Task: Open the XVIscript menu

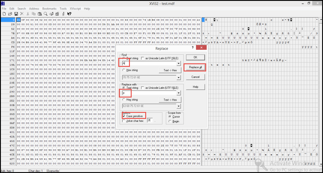Action: tap(75, 9)
